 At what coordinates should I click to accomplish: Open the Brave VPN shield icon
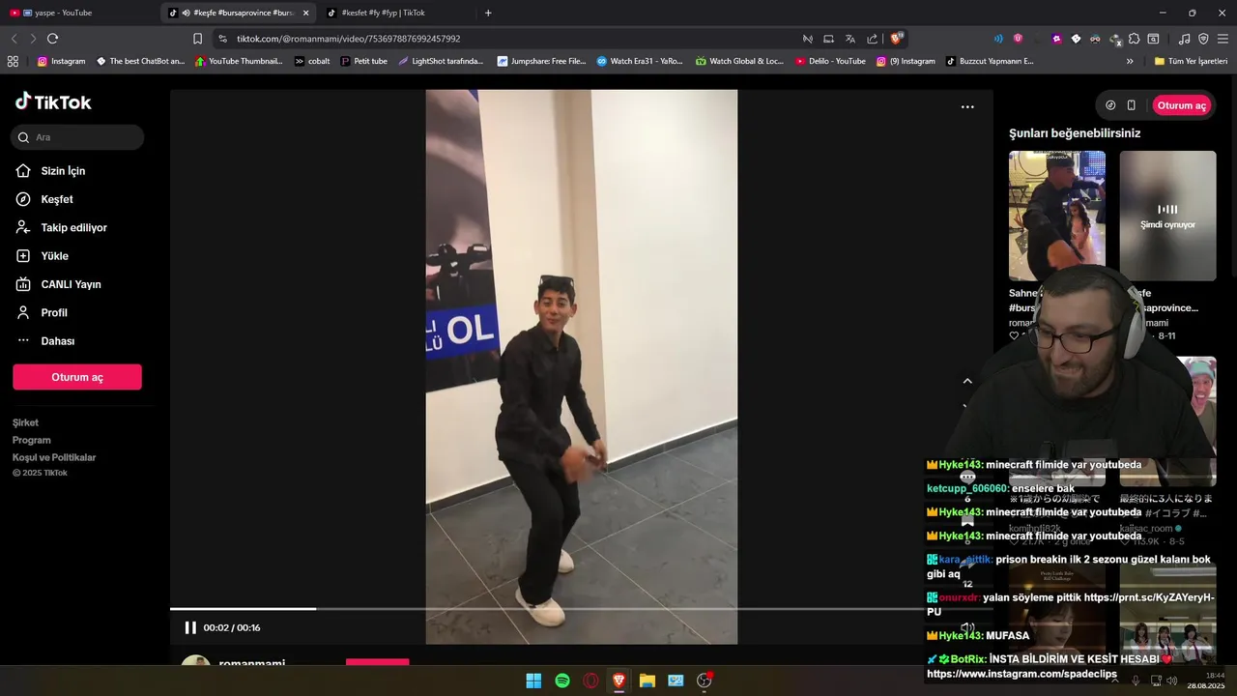pos(1203,39)
